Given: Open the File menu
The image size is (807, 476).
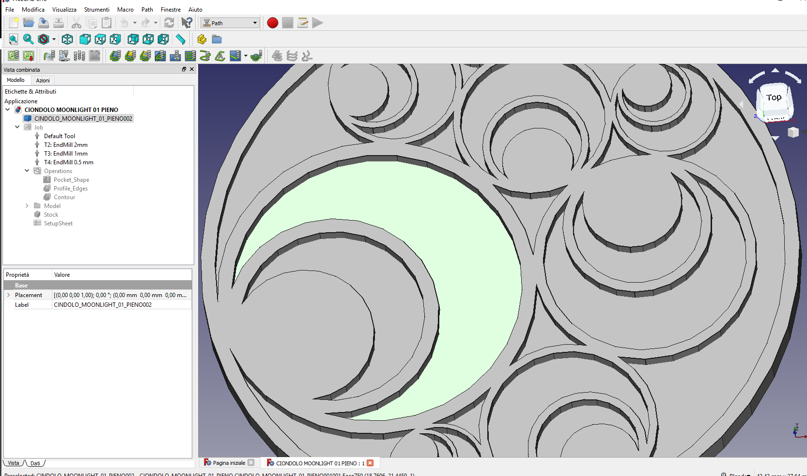Looking at the screenshot, I should (10, 10).
